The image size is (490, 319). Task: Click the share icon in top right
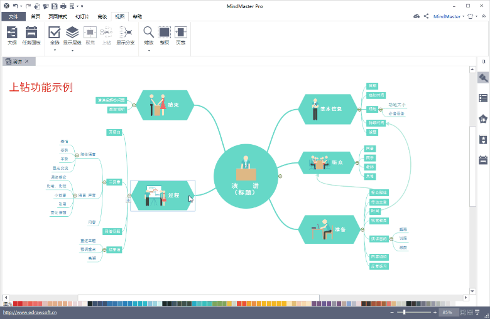[x=427, y=16]
